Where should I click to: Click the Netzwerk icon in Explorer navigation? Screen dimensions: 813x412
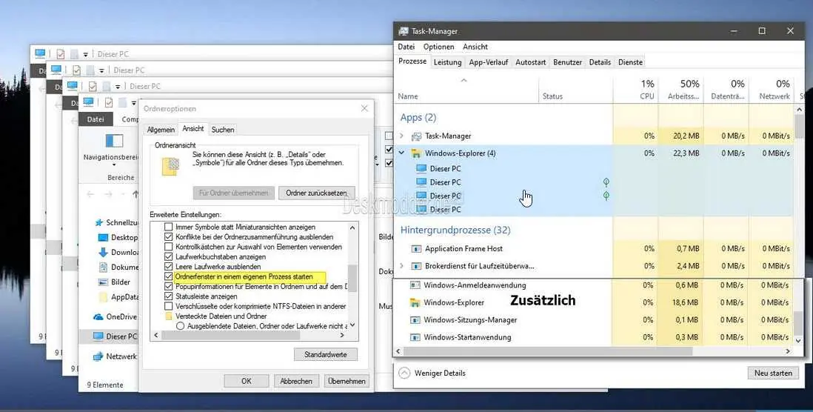point(98,356)
